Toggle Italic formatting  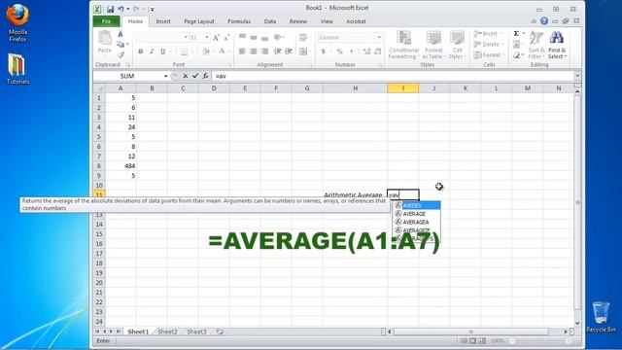[152, 52]
